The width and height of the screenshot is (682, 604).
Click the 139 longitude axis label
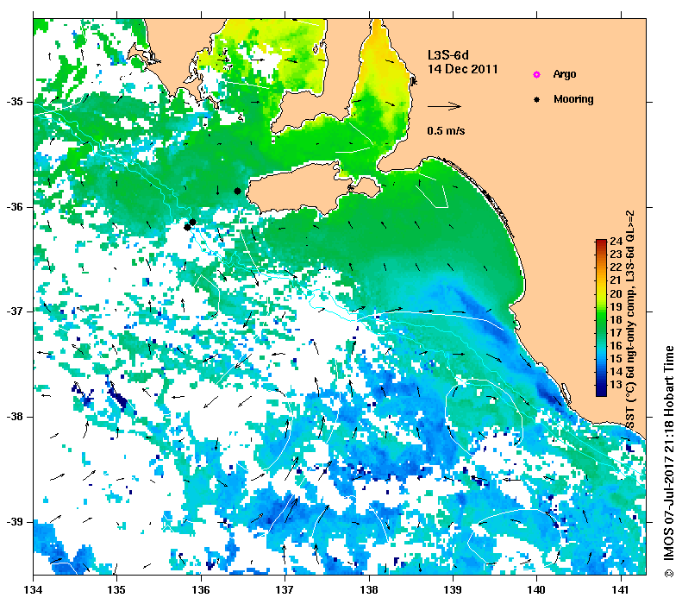pos(454,590)
